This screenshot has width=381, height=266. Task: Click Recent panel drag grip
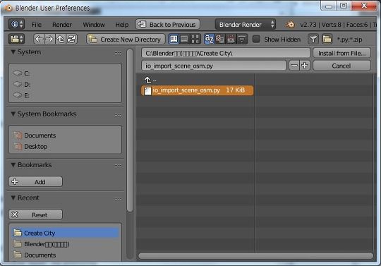pos(118,199)
